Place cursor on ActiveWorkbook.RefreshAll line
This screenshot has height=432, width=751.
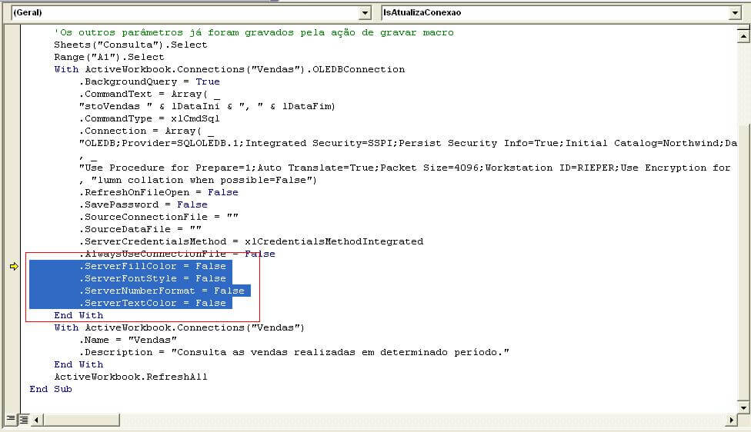(x=131, y=377)
